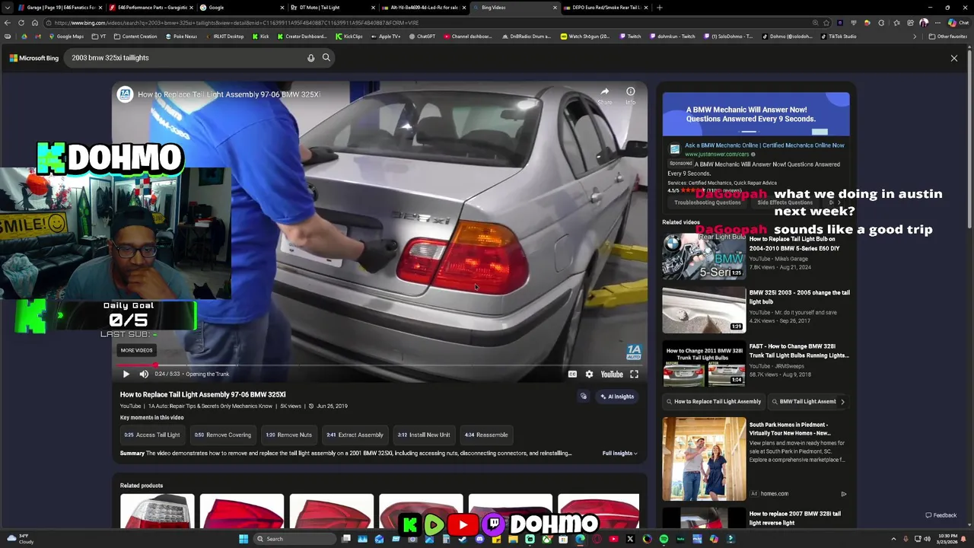Open the ChatGPT bookmark
Image resolution: width=974 pixels, height=548 pixels.
pos(422,37)
